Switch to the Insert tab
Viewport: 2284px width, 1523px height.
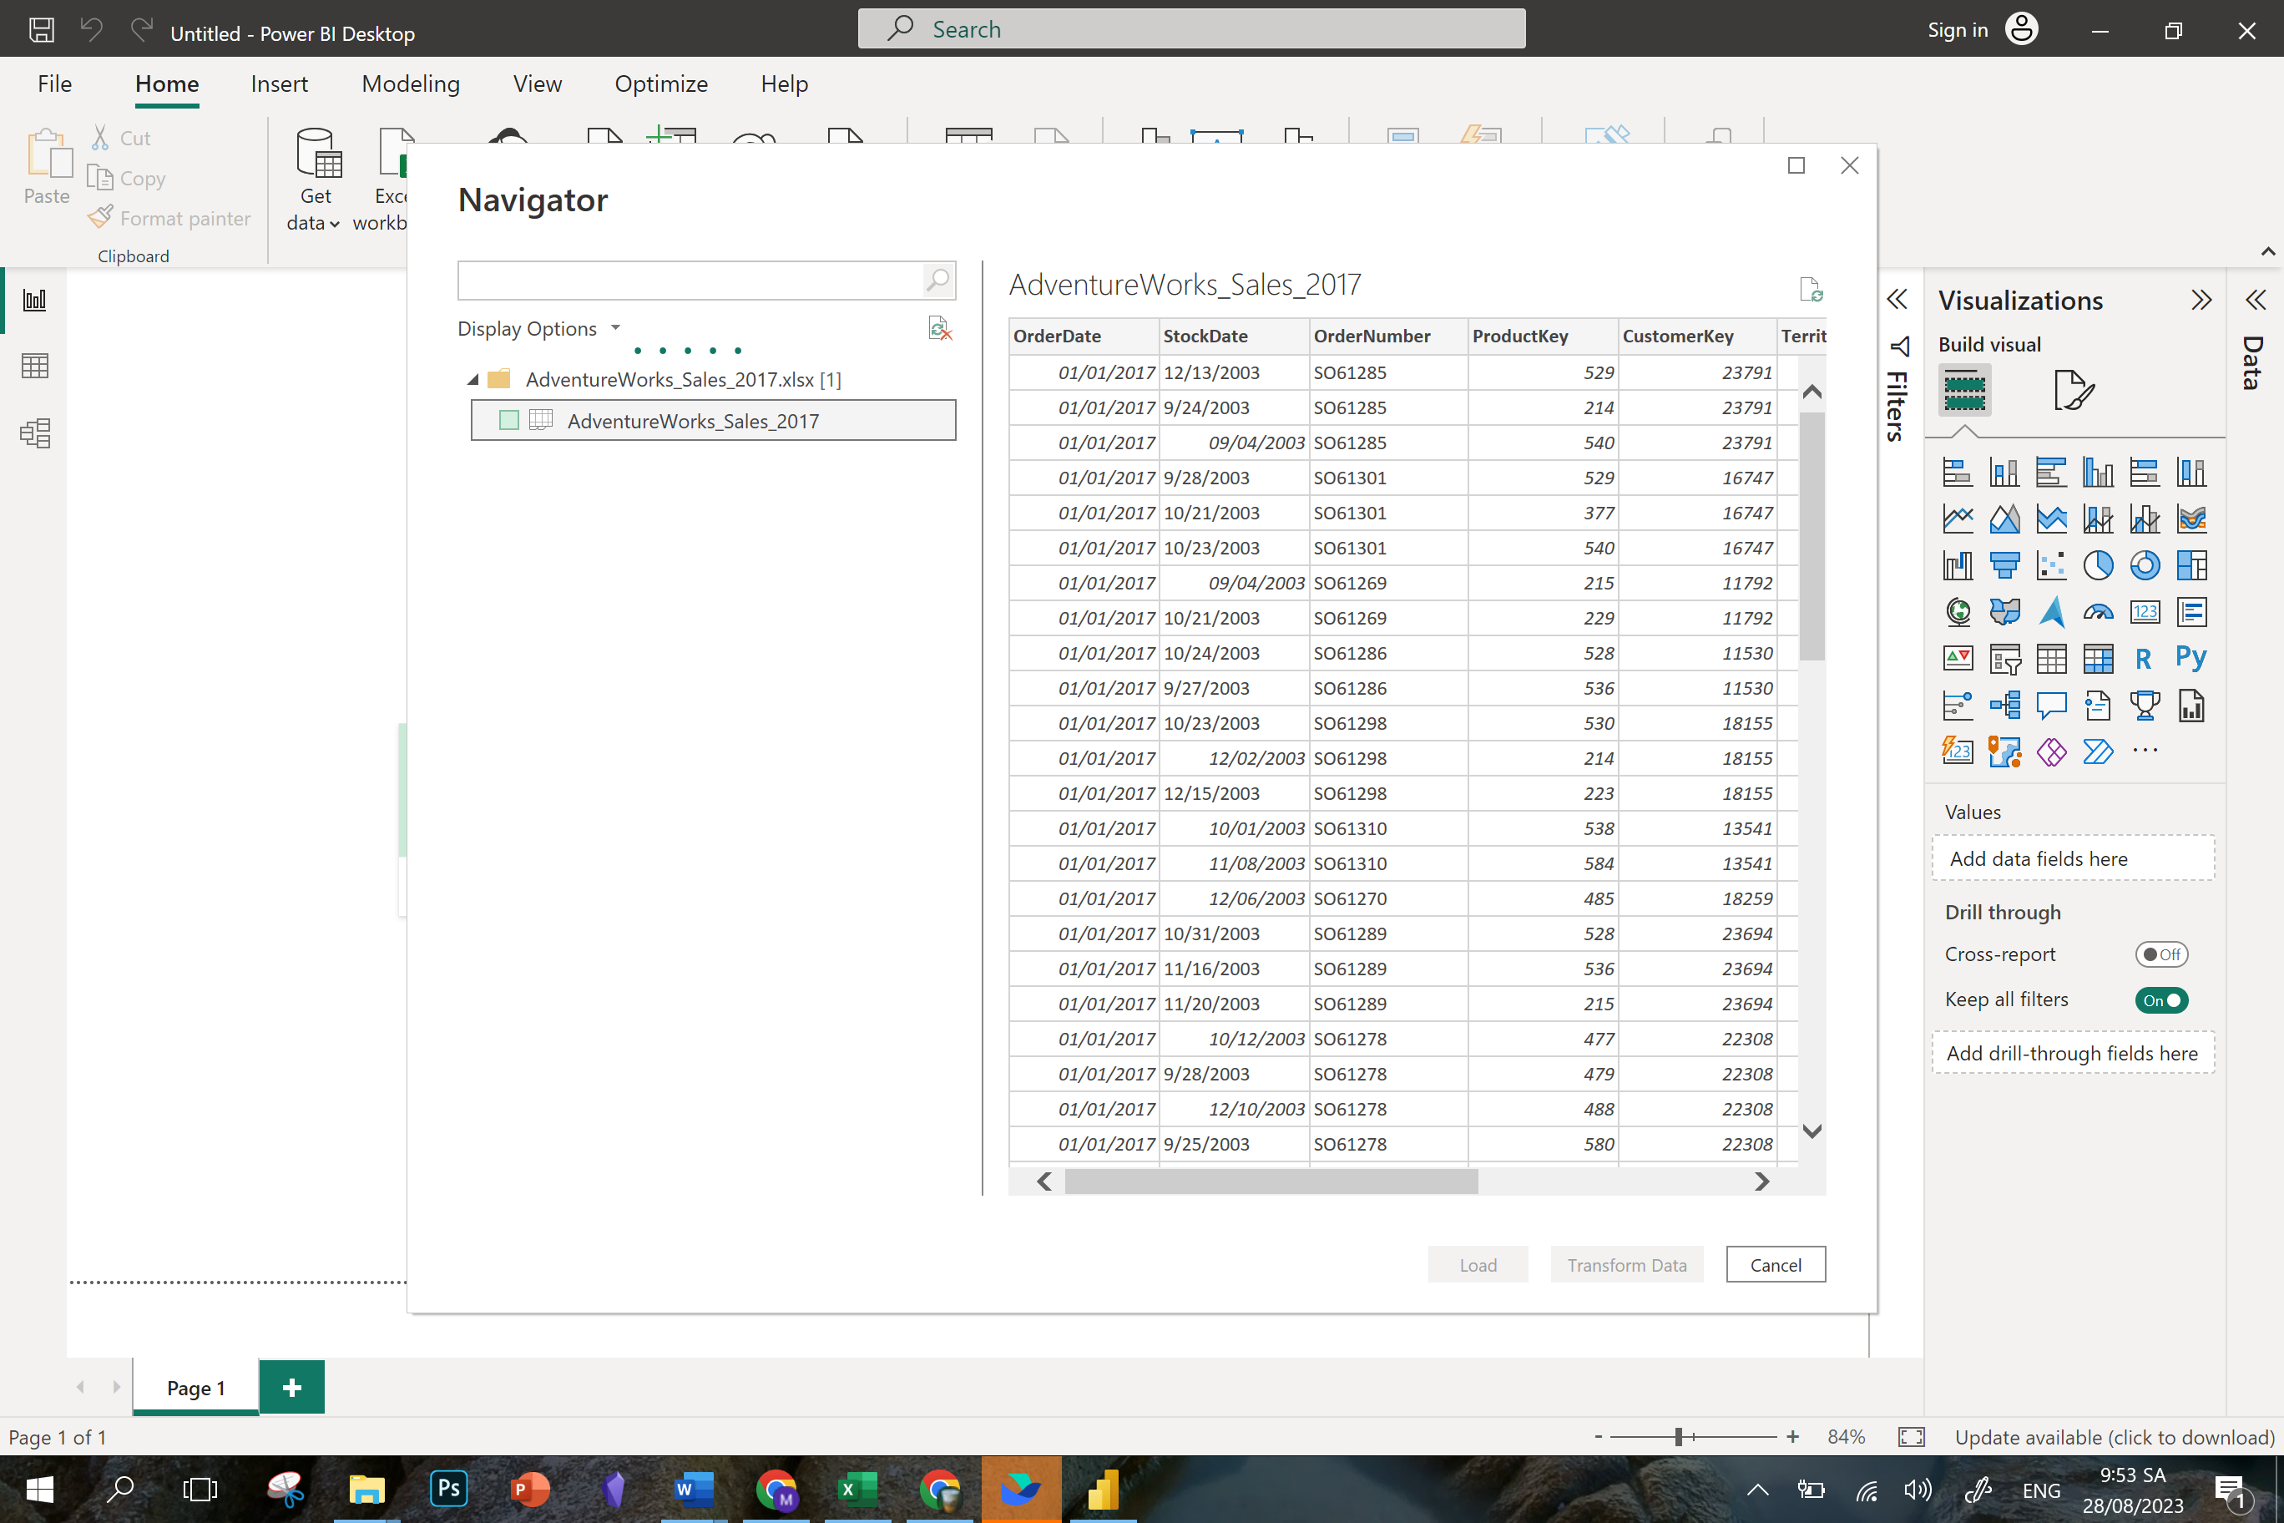click(x=279, y=83)
